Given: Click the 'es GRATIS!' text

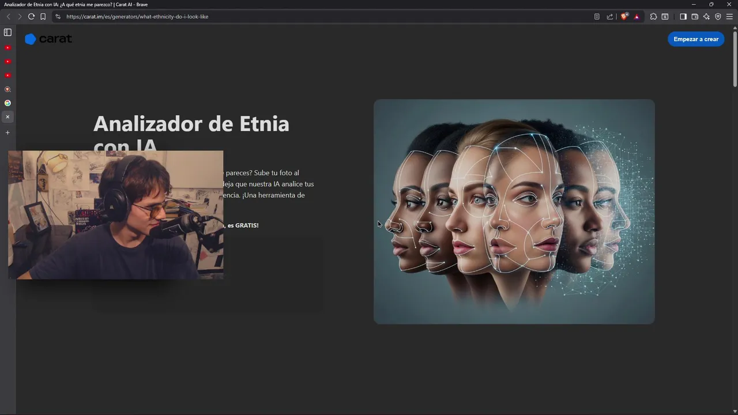Looking at the screenshot, I should 243,225.
